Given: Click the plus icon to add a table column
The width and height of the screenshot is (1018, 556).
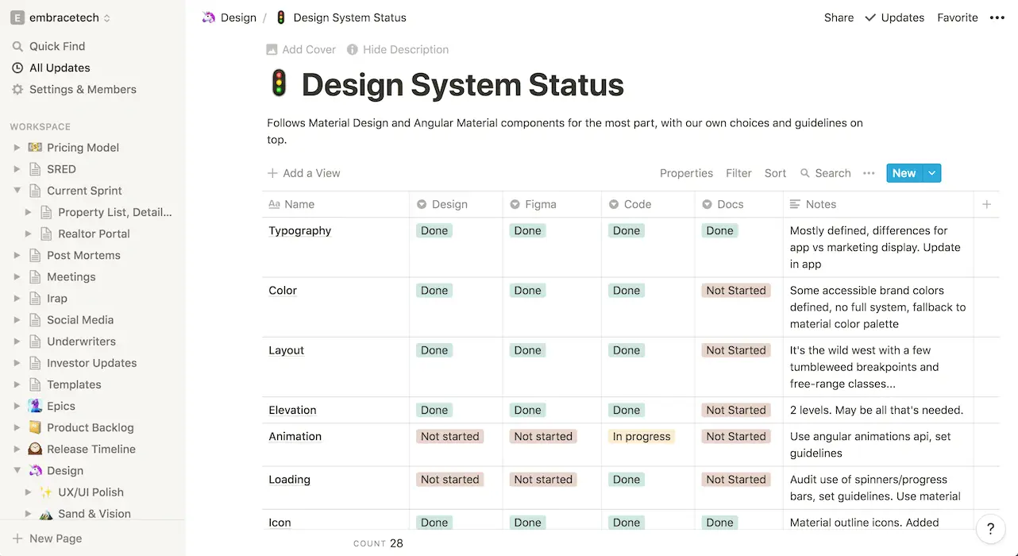Looking at the screenshot, I should pyautogui.click(x=986, y=204).
